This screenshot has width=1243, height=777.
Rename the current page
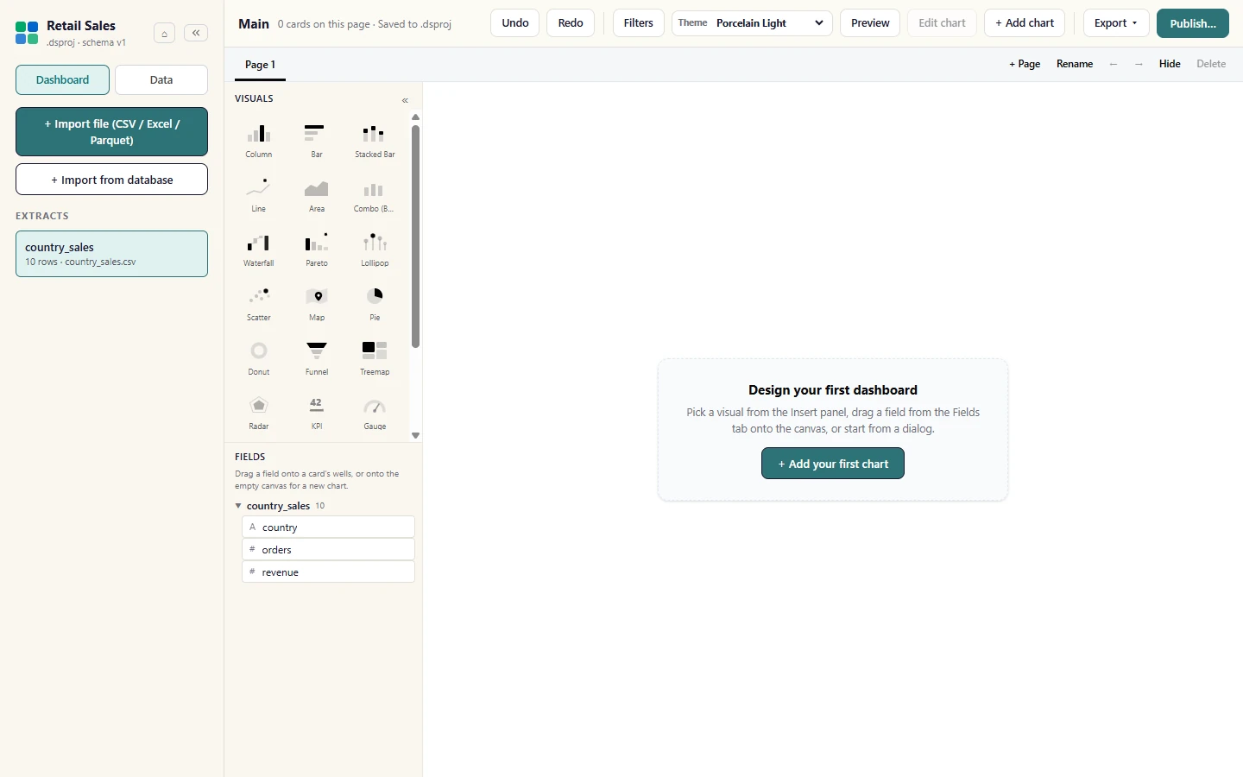[1075, 64]
